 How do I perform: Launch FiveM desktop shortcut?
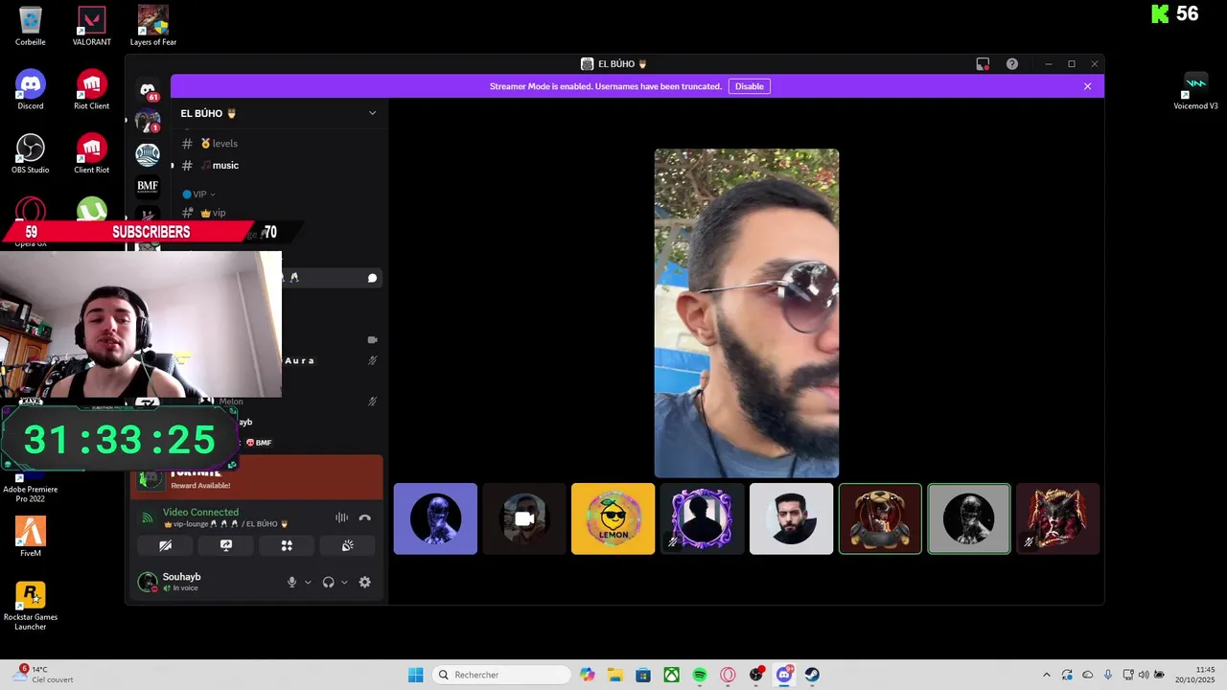31,537
